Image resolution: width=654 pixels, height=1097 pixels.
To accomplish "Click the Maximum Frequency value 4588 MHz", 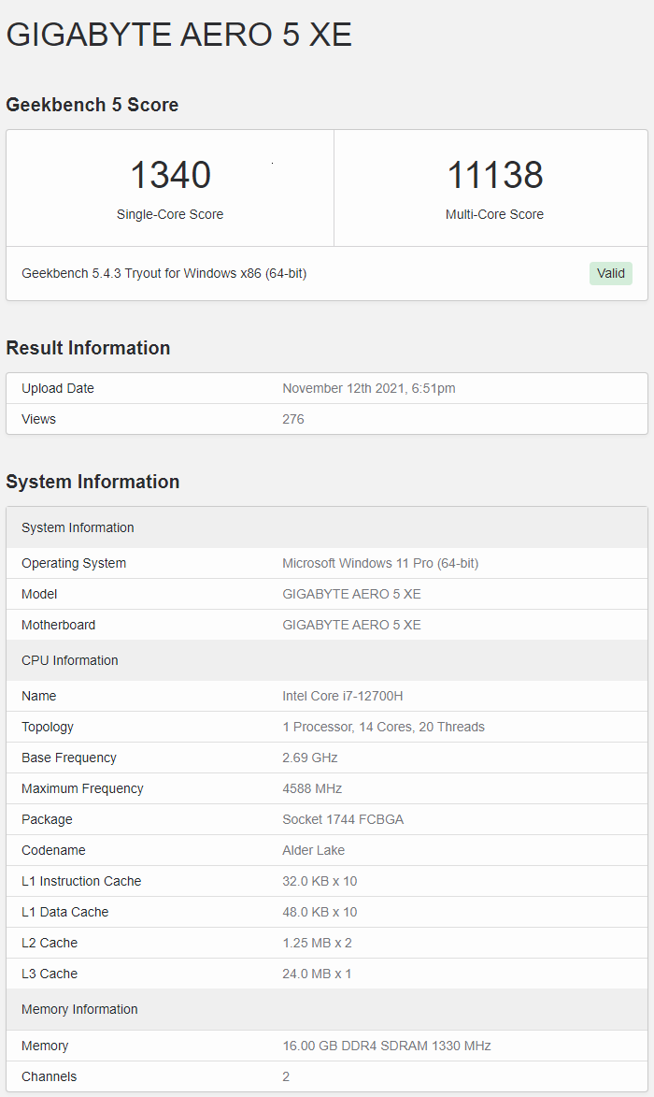I will pos(312,788).
